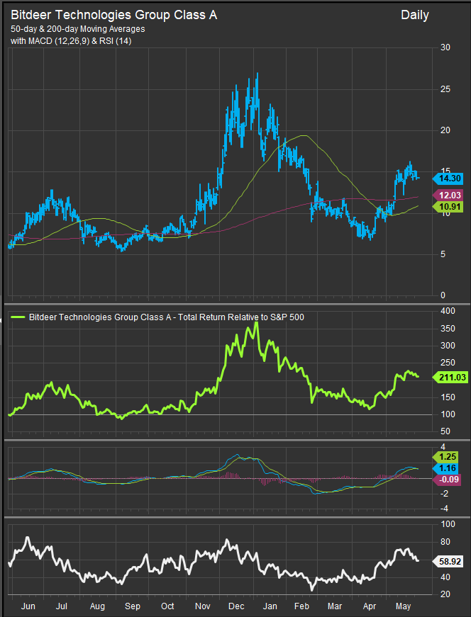
Task: Click the 300 relative return axis label
Action: [x=448, y=346]
